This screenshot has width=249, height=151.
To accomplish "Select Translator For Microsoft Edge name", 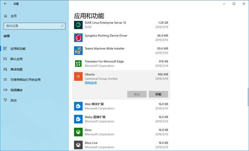I will click(104, 62).
